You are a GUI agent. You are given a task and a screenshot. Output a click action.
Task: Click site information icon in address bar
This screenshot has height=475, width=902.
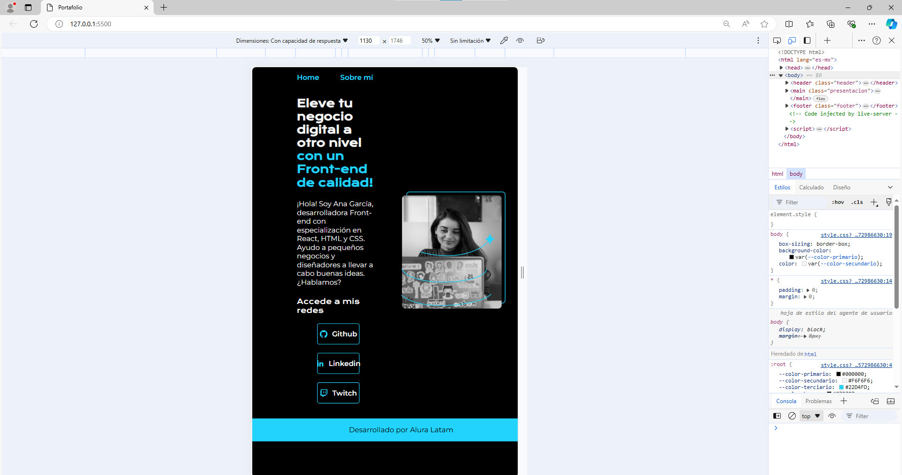59,24
